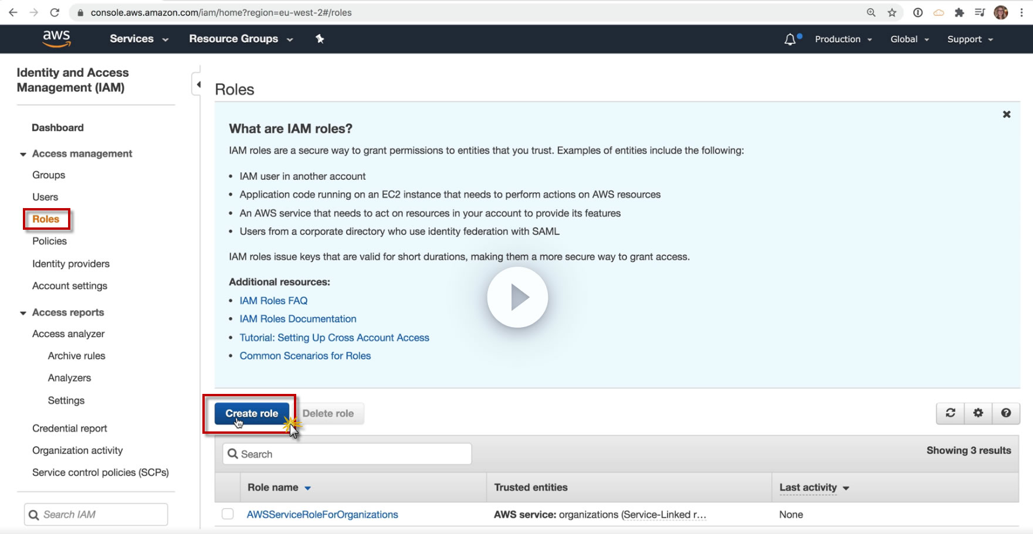Open Common Scenarios for Roles link
This screenshot has width=1033, height=534.
[x=305, y=356]
